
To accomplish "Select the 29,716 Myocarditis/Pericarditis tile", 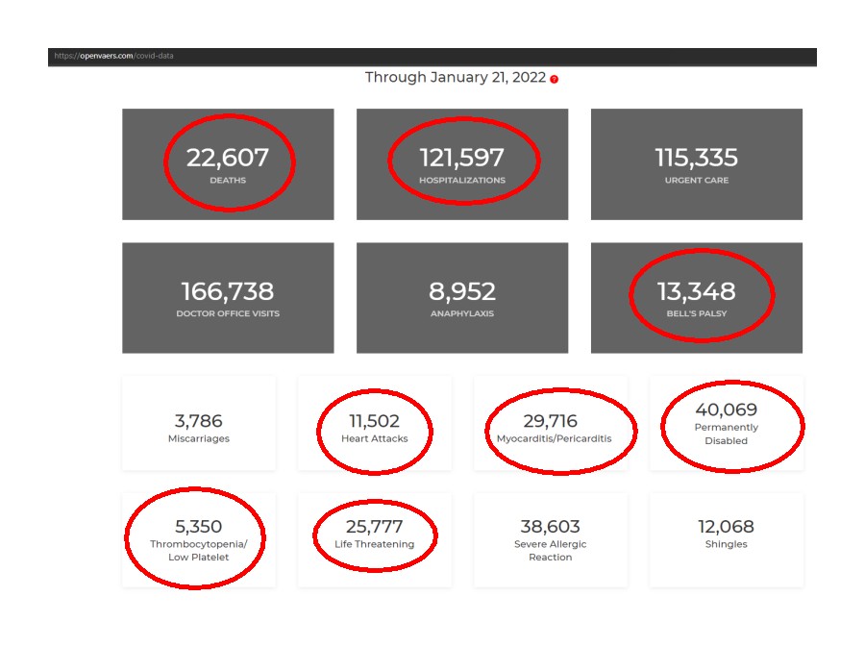I will tap(551, 424).
